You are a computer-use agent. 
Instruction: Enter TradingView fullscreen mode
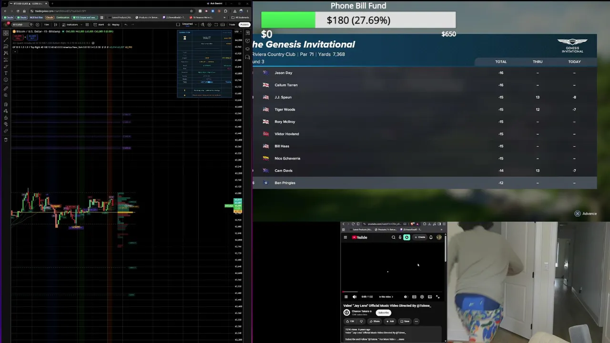tap(216, 24)
